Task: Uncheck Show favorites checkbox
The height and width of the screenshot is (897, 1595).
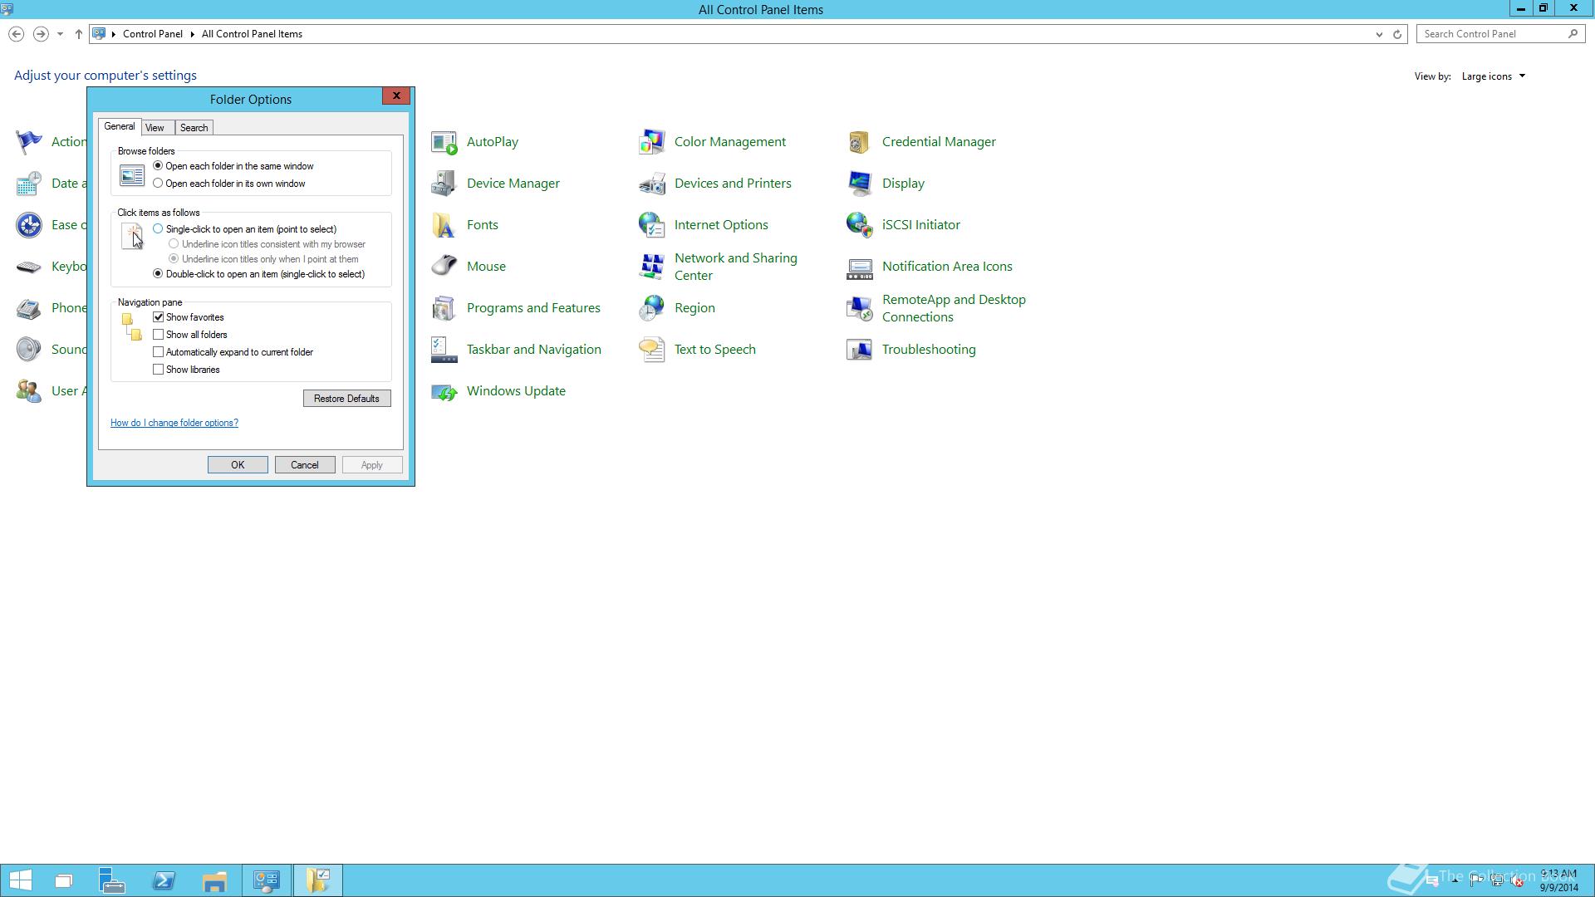Action: (x=158, y=317)
